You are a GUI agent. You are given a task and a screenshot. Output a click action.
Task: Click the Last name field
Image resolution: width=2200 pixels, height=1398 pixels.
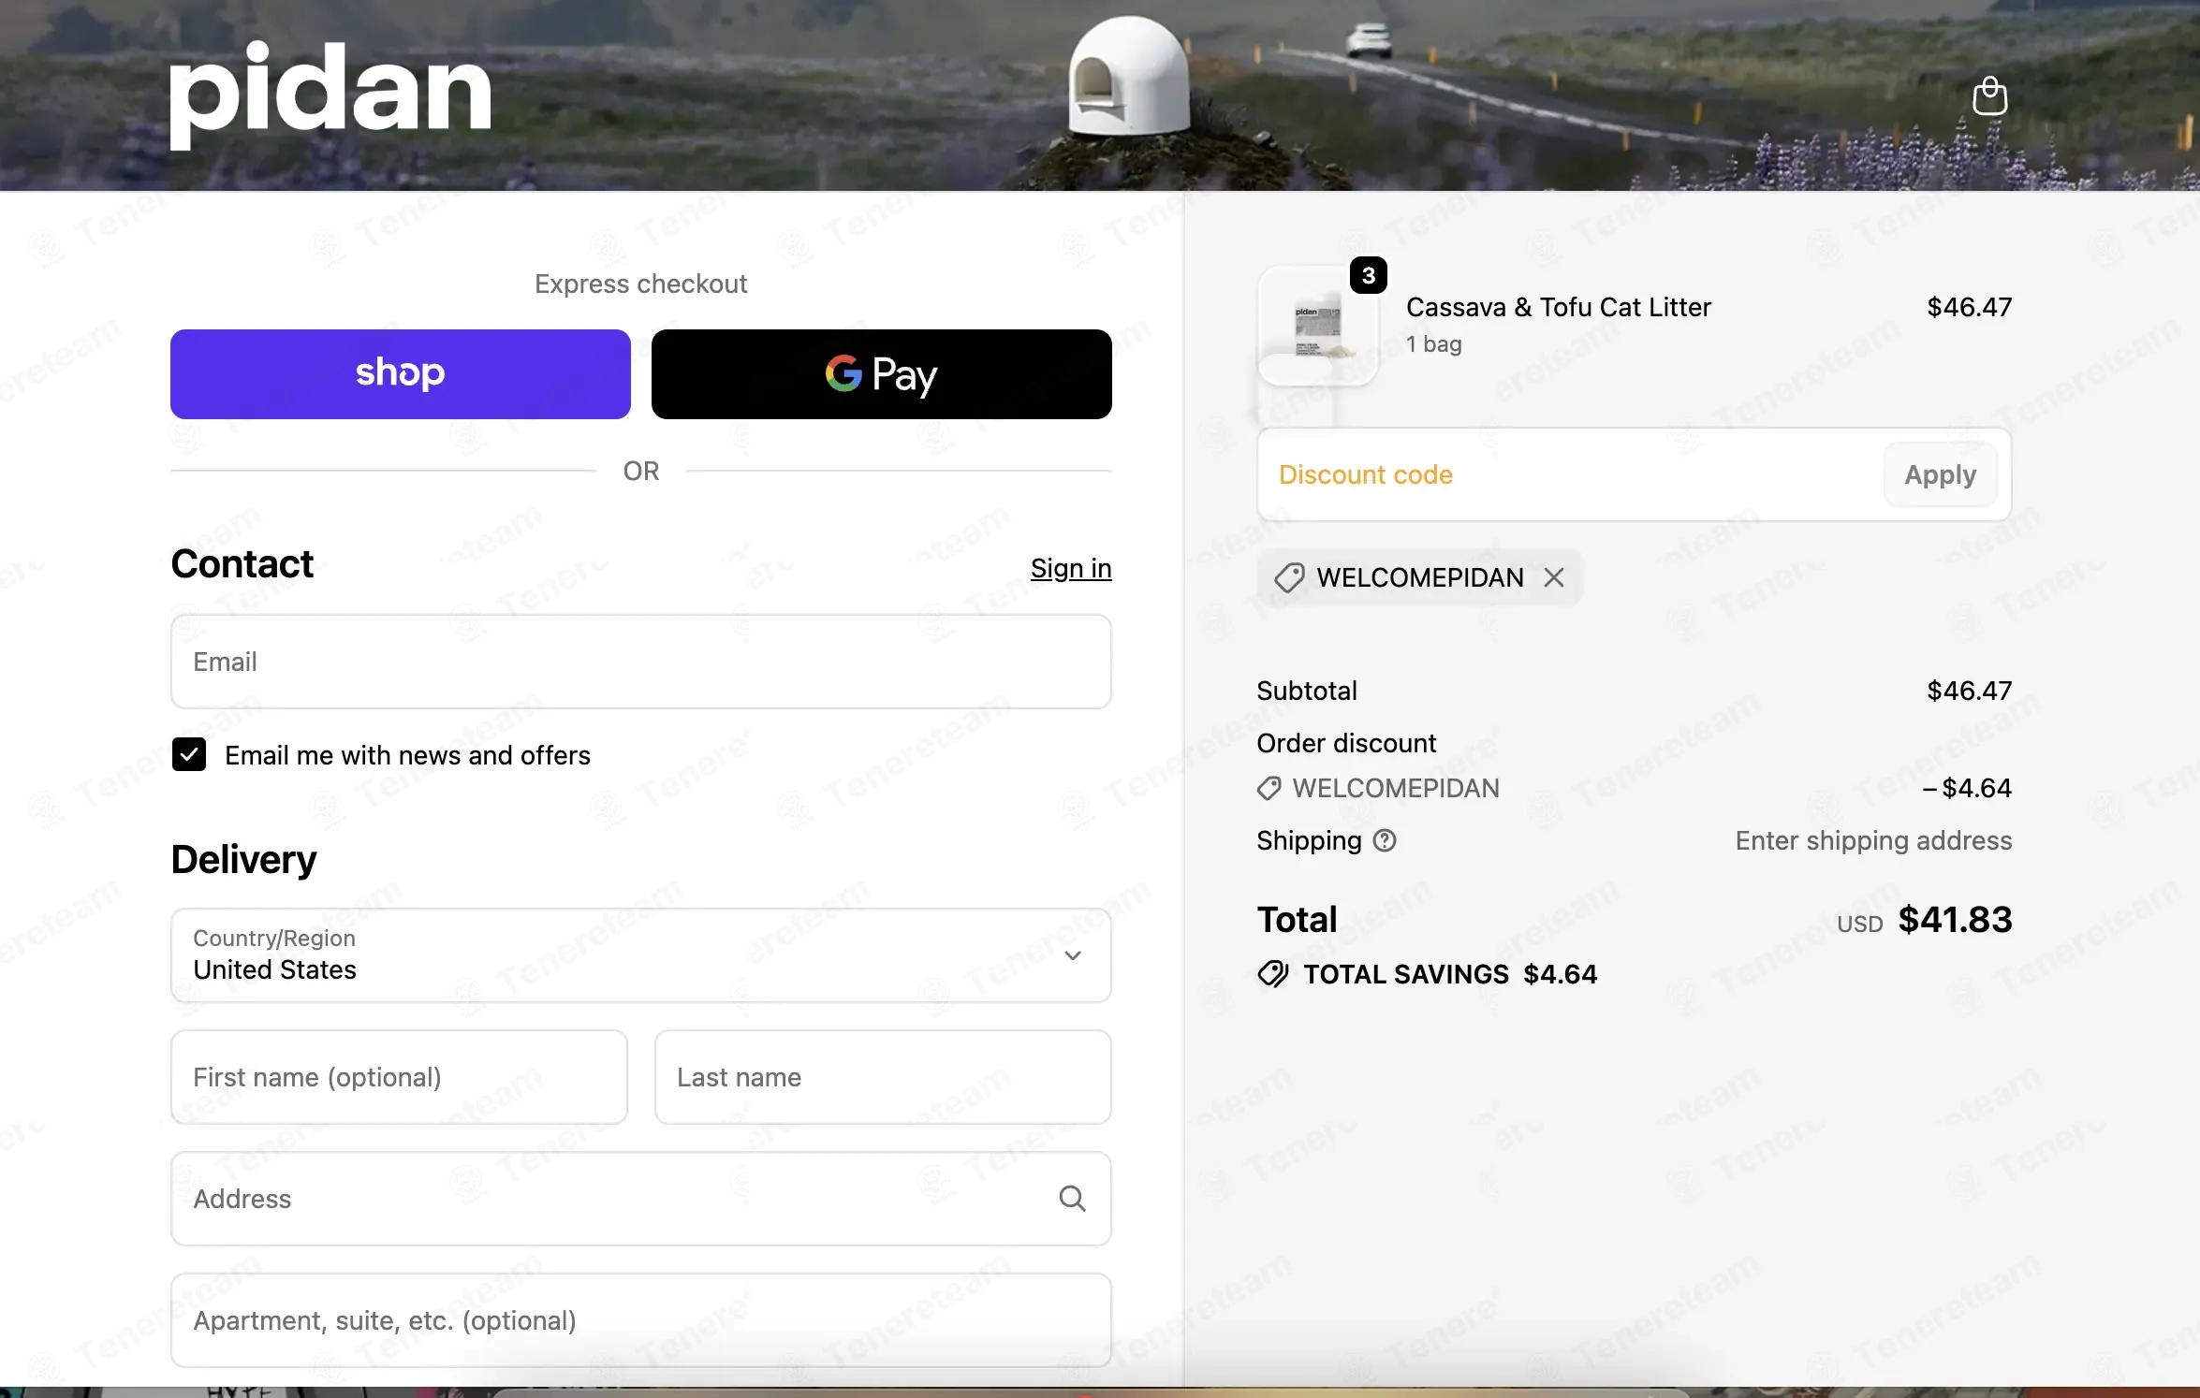(883, 1077)
